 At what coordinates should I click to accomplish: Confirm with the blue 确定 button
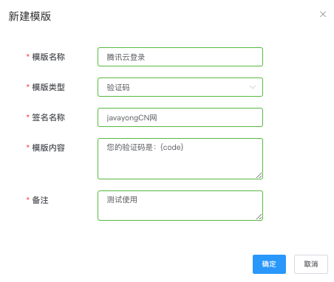click(269, 264)
